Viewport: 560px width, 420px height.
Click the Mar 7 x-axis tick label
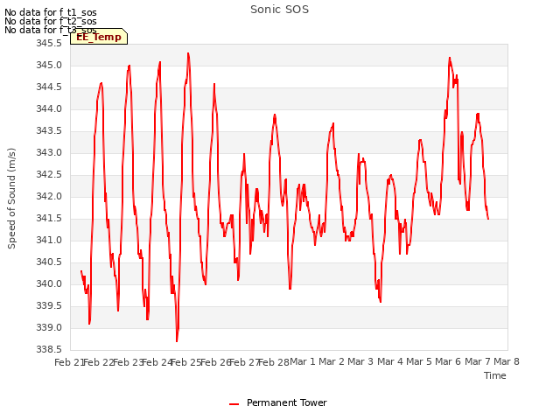[x=478, y=361]
